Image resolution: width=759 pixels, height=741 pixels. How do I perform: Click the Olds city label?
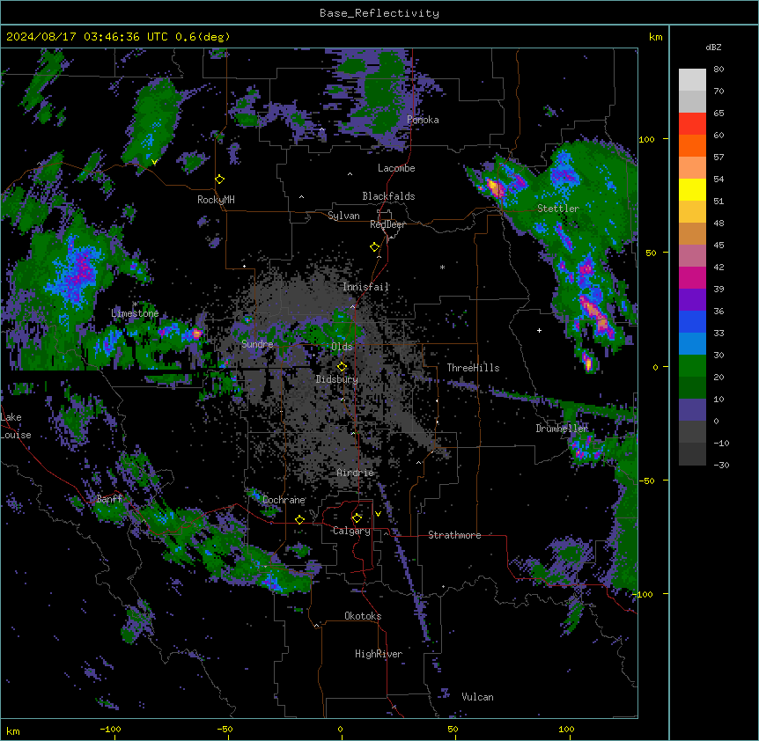click(x=342, y=347)
